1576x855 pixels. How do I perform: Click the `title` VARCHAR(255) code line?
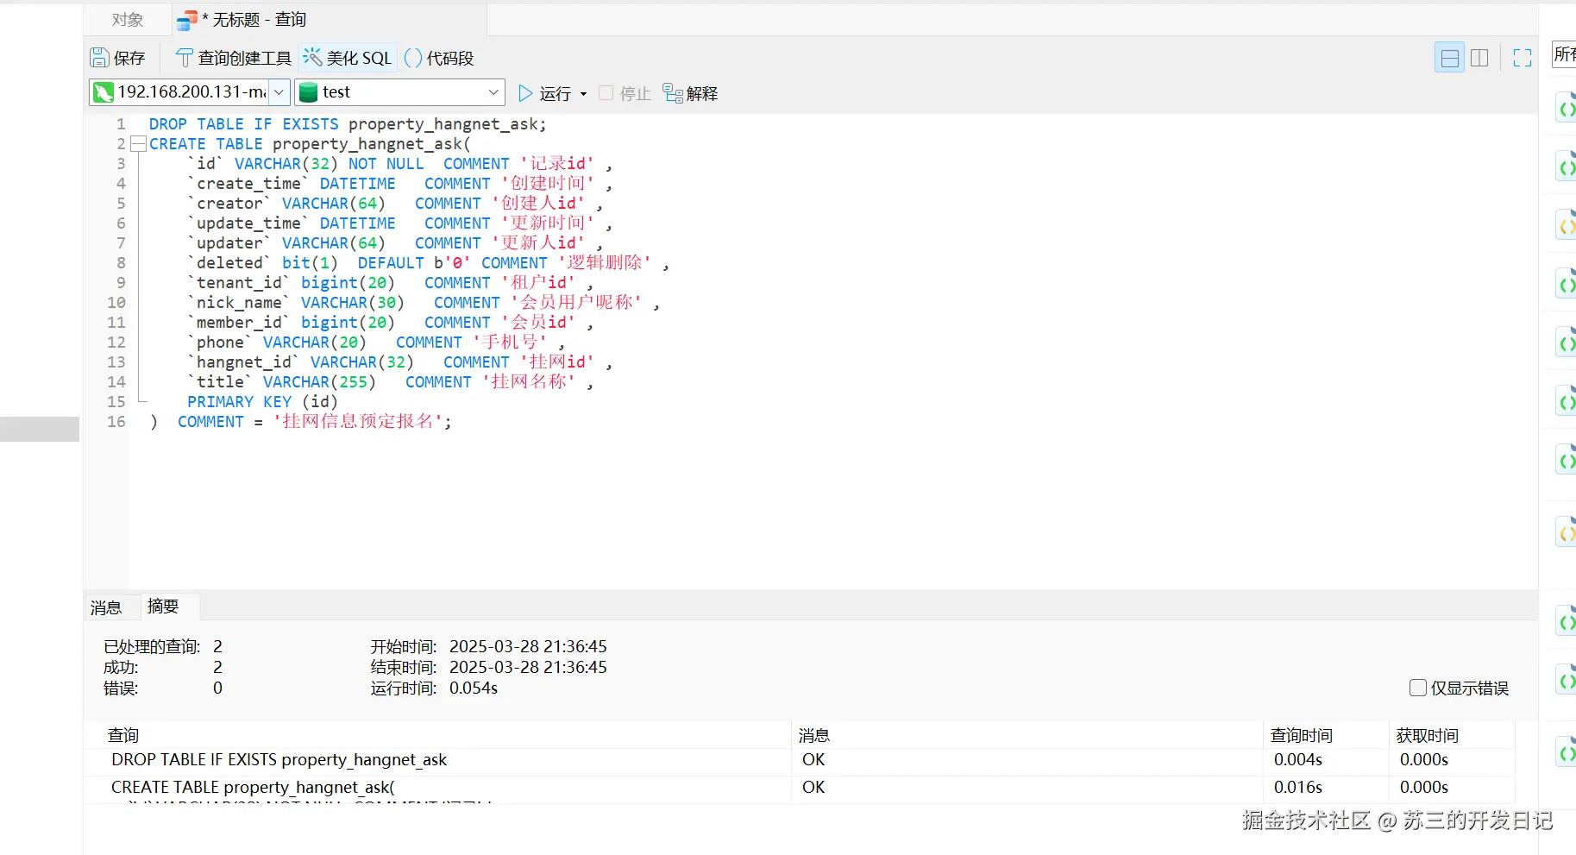pyautogui.click(x=391, y=382)
